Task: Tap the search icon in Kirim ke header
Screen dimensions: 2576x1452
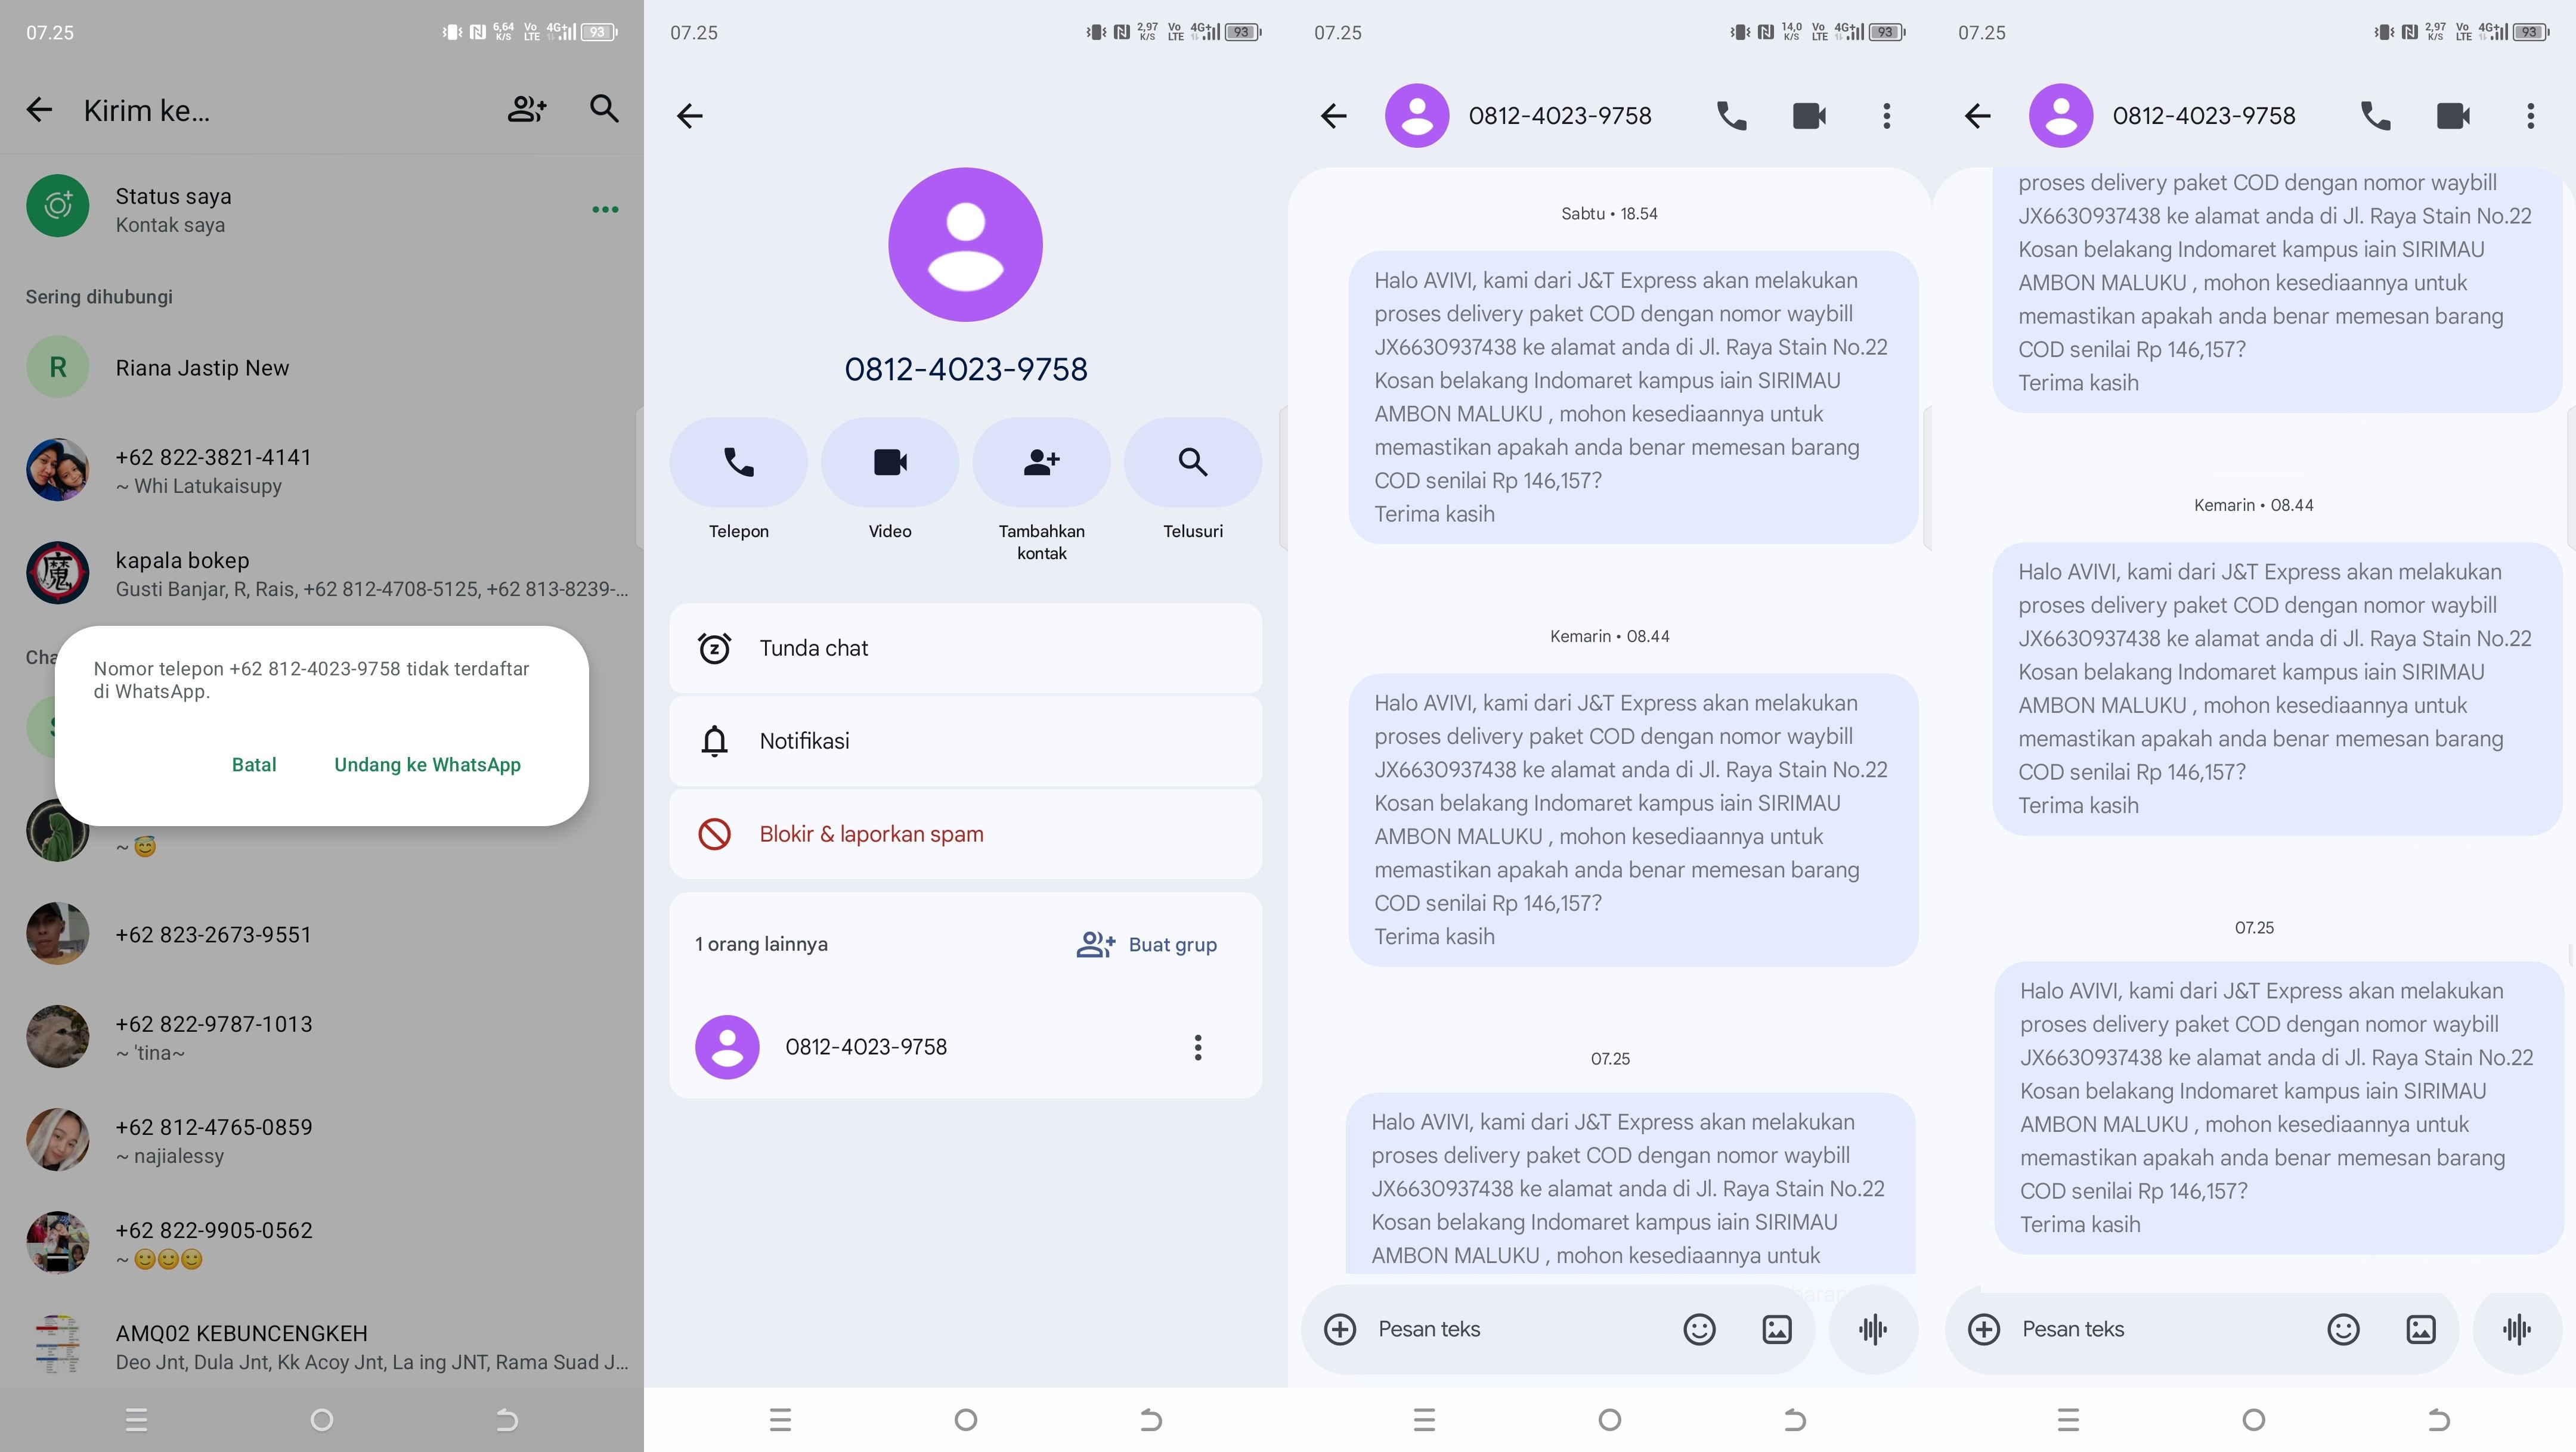Action: [x=604, y=109]
